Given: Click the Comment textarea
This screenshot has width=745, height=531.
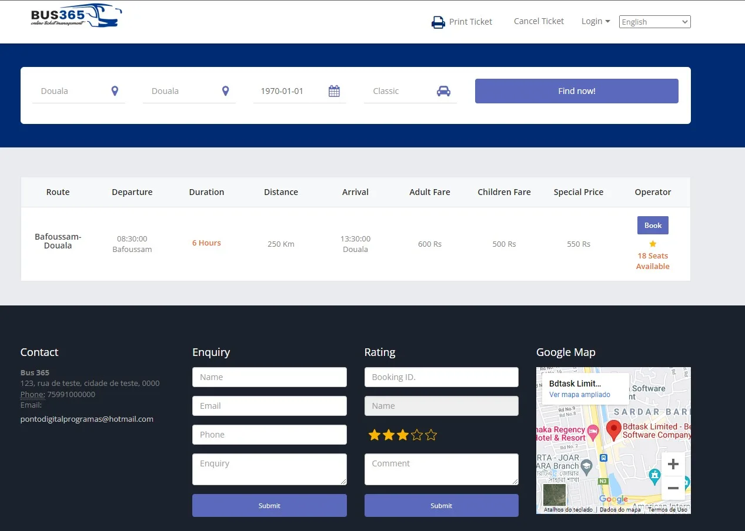Looking at the screenshot, I should [x=442, y=469].
